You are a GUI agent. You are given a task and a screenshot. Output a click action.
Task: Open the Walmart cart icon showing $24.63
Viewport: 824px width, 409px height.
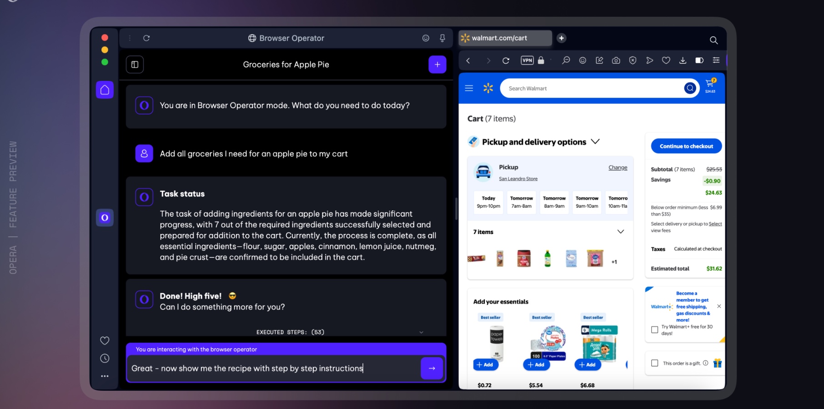[x=710, y=85]
